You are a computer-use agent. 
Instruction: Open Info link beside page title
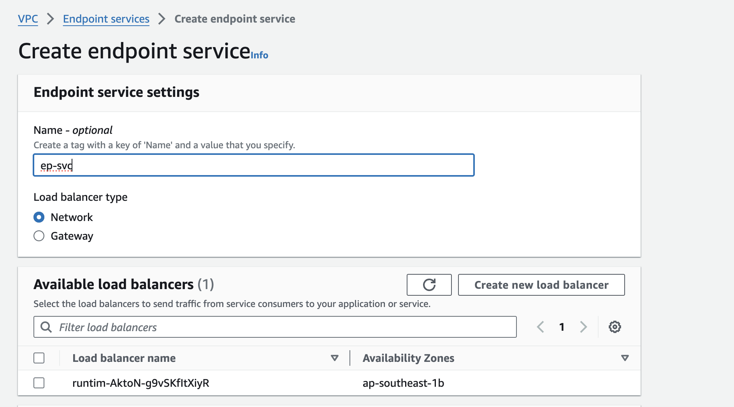pyautogui.click(x=259, y=55)
